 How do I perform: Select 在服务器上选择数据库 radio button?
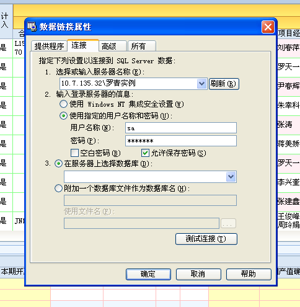pyautogui.click(x=58, y=164)
